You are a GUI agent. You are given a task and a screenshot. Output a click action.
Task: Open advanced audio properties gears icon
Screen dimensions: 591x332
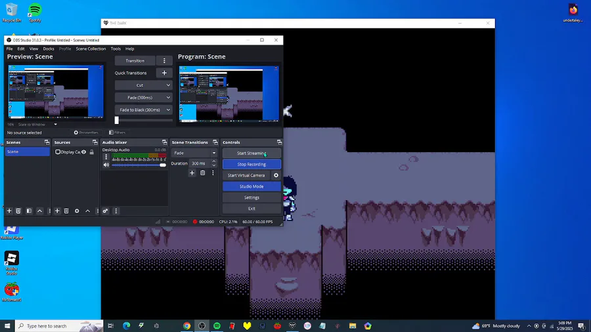click(106, 211)
